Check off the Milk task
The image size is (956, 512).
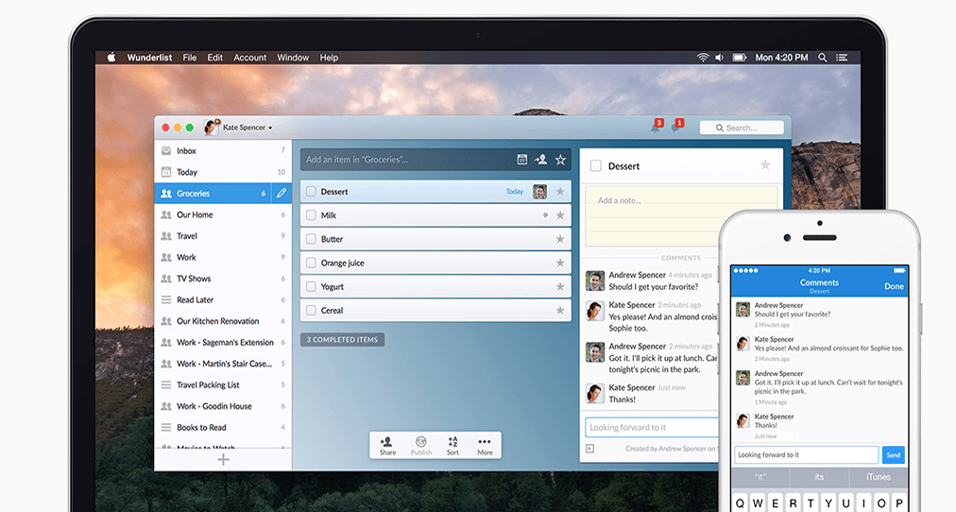pyautogui.click(x=311, y=215)
